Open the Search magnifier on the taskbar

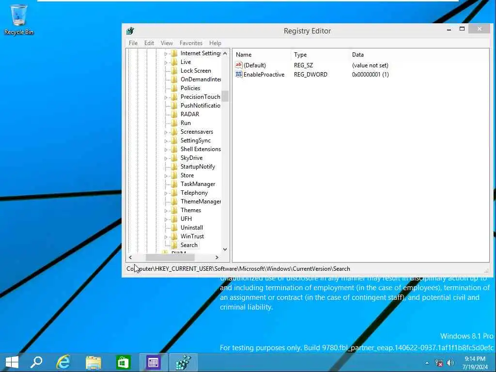coord(36,362)
